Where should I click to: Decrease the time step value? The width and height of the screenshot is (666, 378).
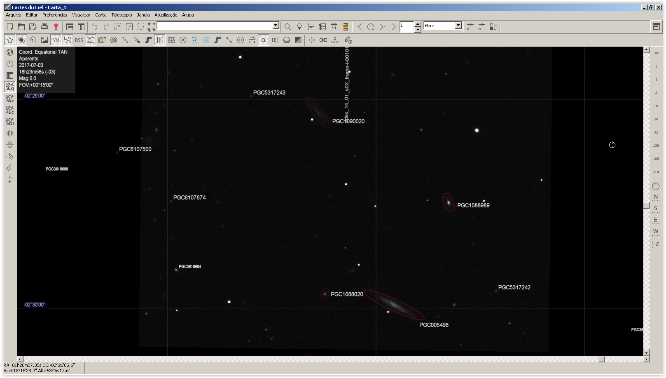point(418,30)
